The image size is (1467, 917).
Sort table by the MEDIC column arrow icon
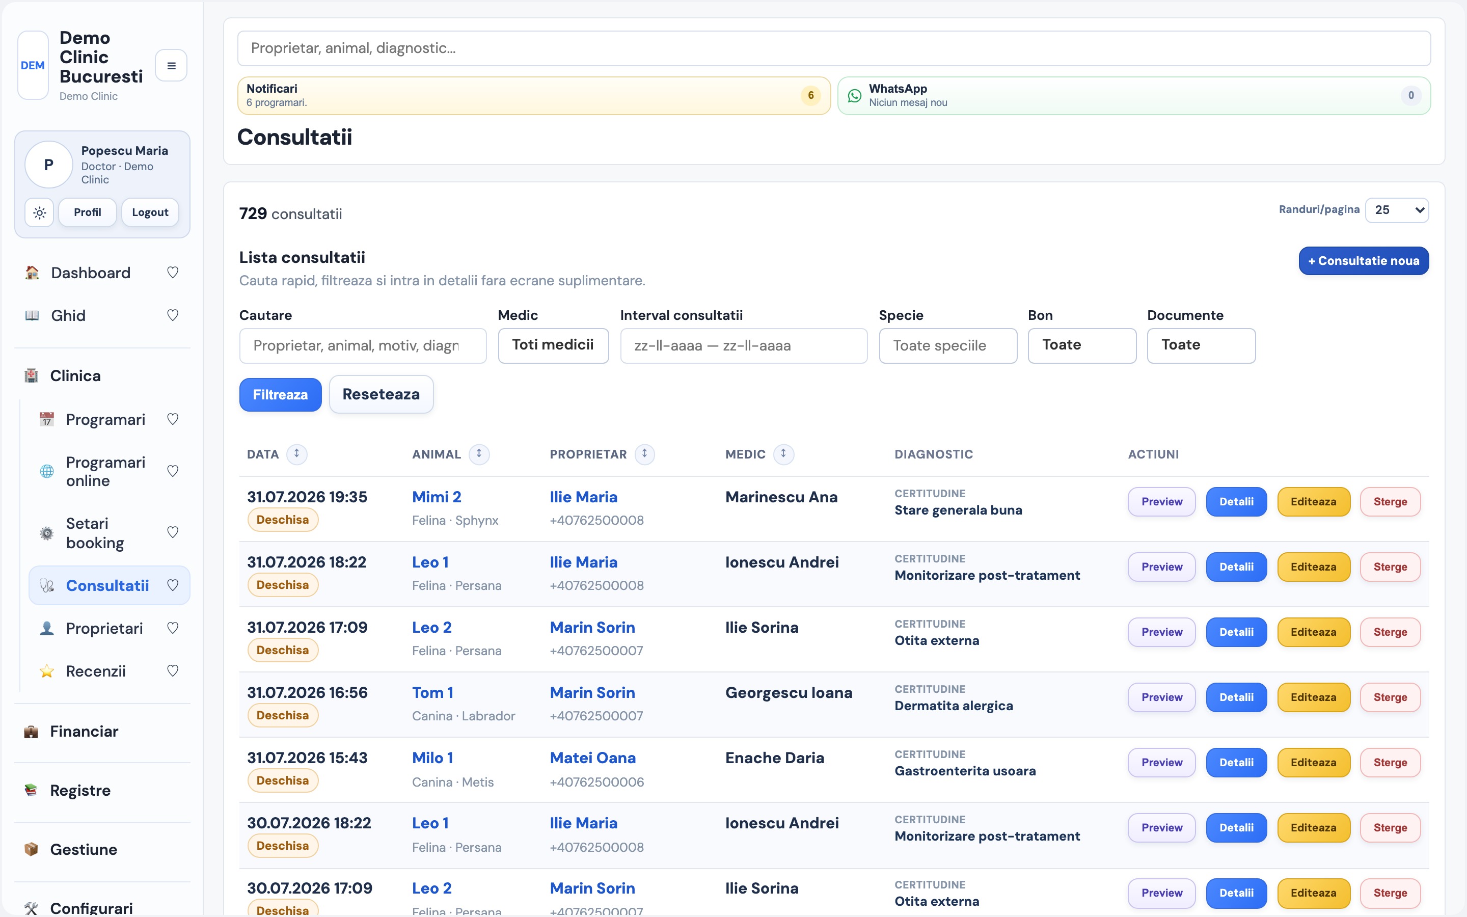point(783,454)
